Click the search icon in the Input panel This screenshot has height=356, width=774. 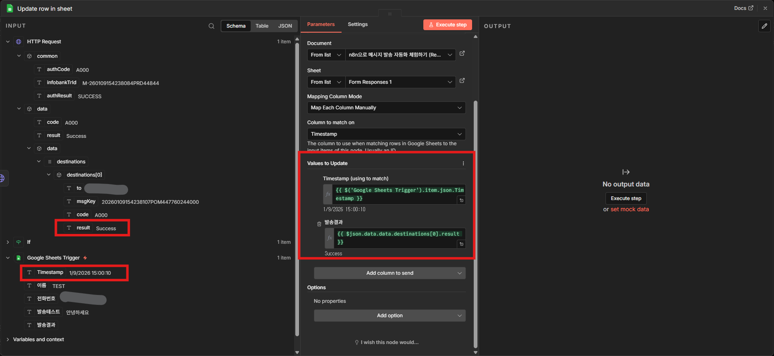tap(211, 26)
